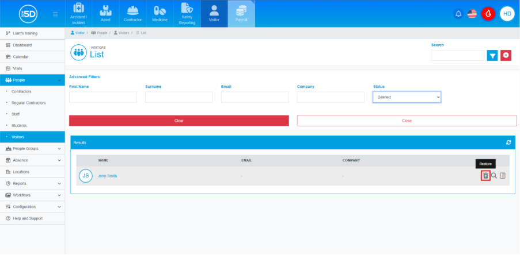Viewport: 520px width, 255px height.
Task: Click the US flag language icon
Action: click(x=472, y=14)
